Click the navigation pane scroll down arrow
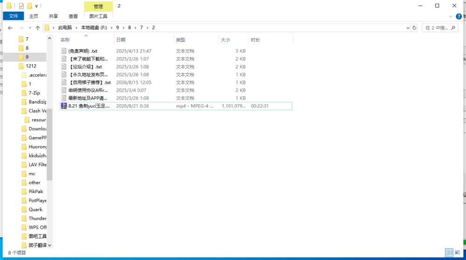466x260 pixels. click(x=50, y=245)
